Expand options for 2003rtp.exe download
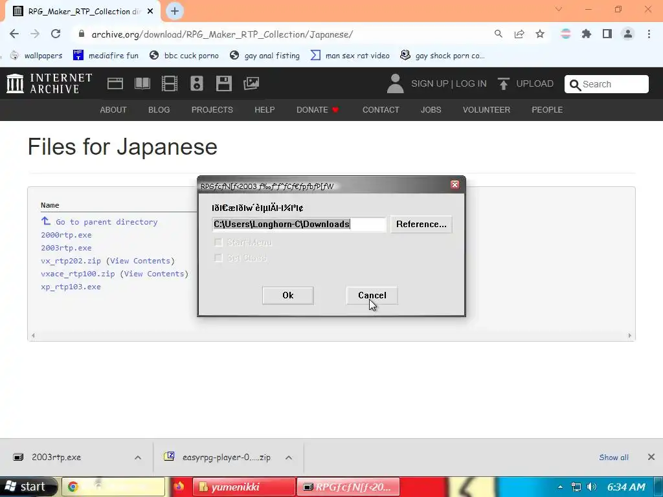The image size is (663, 497). (x=138, y=458)
